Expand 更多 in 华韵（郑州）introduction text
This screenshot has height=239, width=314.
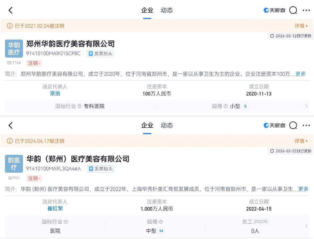coord(303,189)
